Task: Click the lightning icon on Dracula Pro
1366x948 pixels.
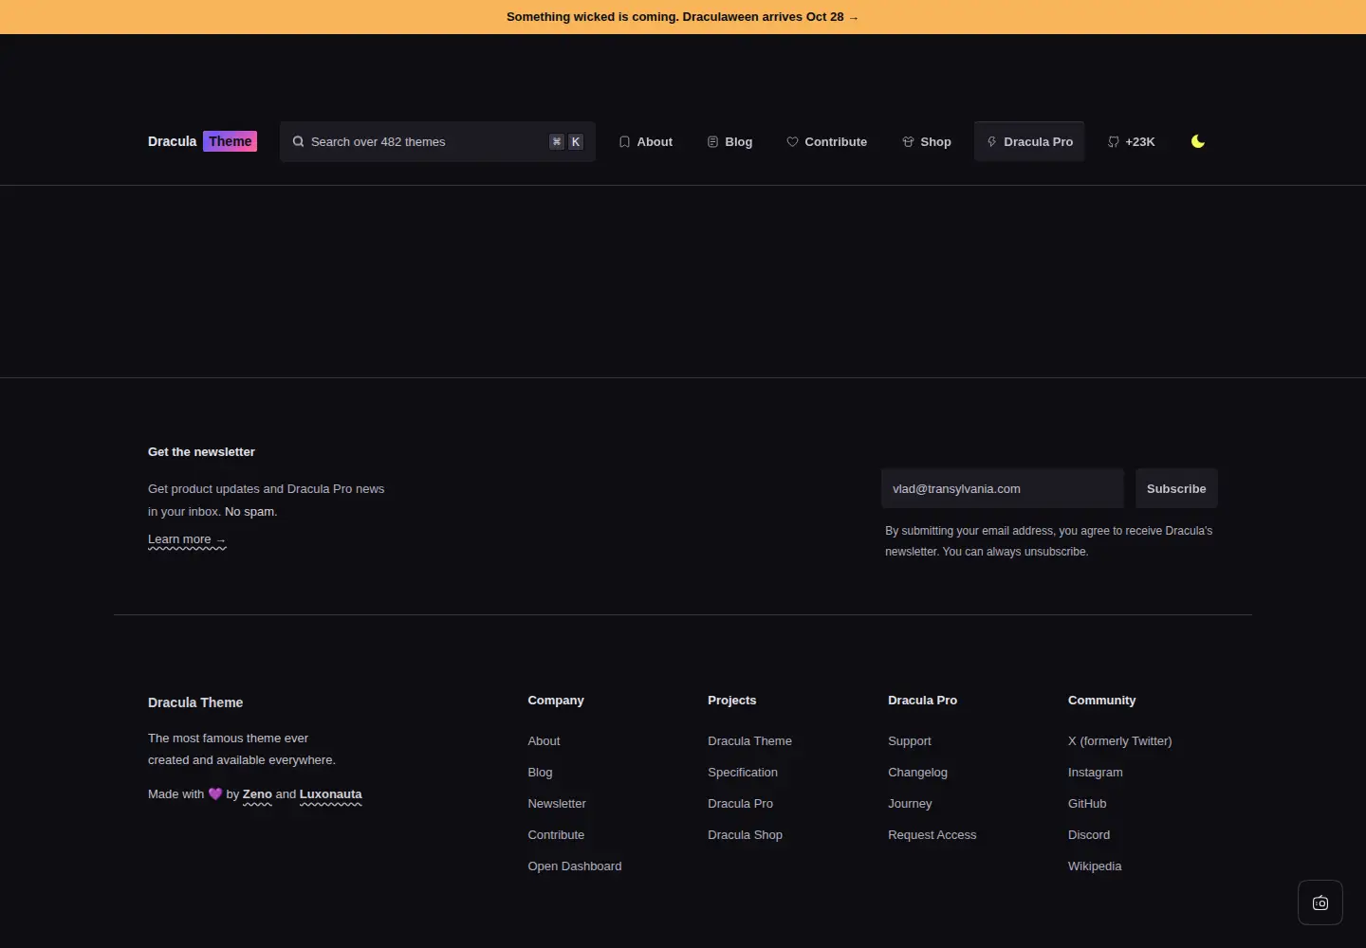Action: click(x=992, y=141)
